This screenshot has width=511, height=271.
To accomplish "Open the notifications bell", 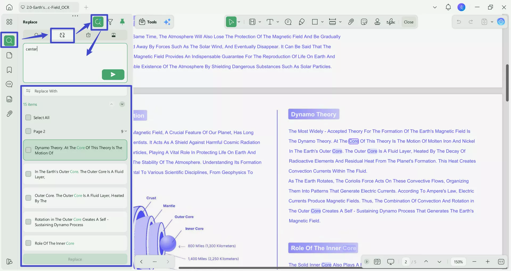I will [448, 7].
